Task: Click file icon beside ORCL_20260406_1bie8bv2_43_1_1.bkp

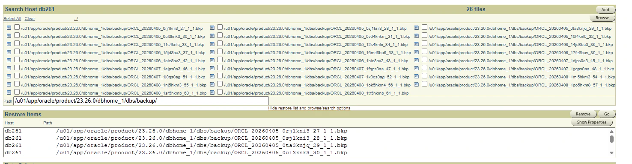Action: (212, 60)
